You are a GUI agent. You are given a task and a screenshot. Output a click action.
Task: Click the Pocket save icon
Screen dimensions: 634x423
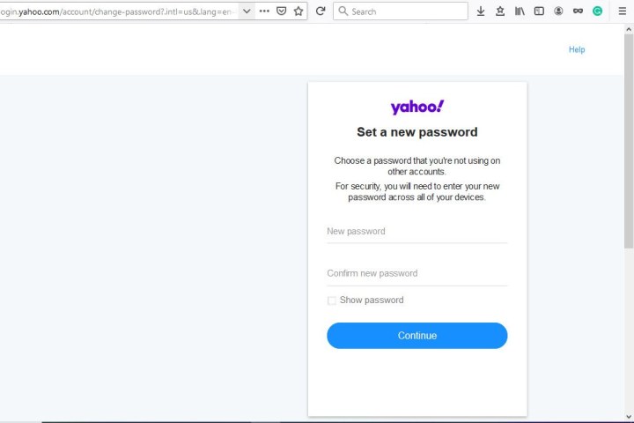point(282,11)
